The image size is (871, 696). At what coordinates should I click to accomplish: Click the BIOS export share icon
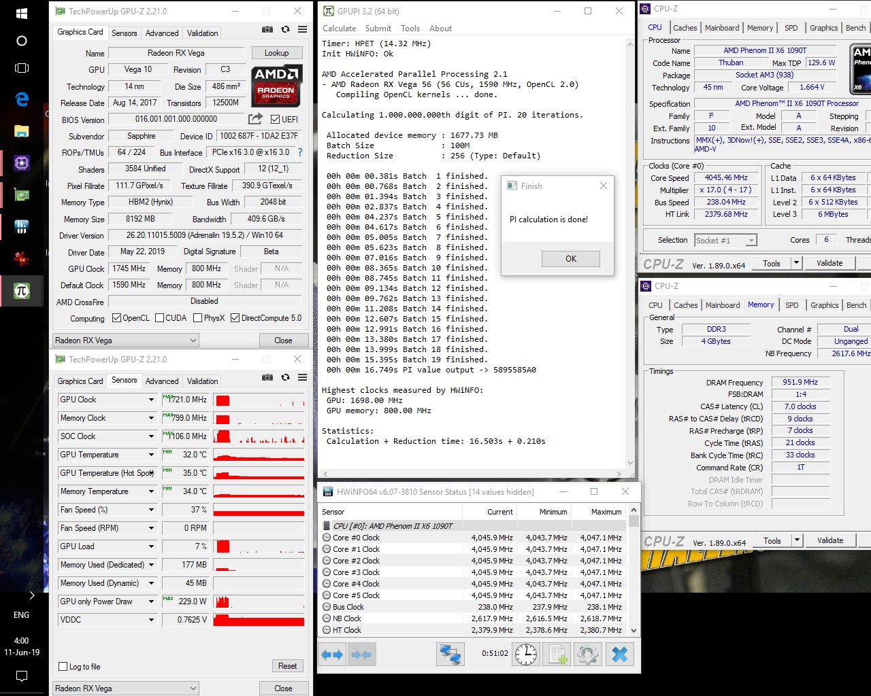tap(255, 119)
